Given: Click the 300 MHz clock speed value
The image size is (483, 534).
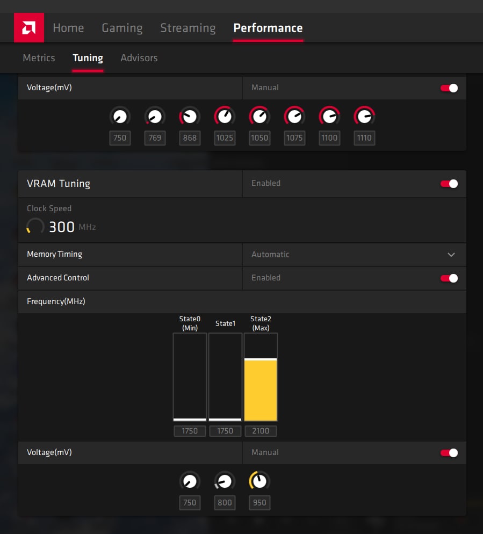Looking at the screenshot, I should pyautogui.click(x=62, y=227).
